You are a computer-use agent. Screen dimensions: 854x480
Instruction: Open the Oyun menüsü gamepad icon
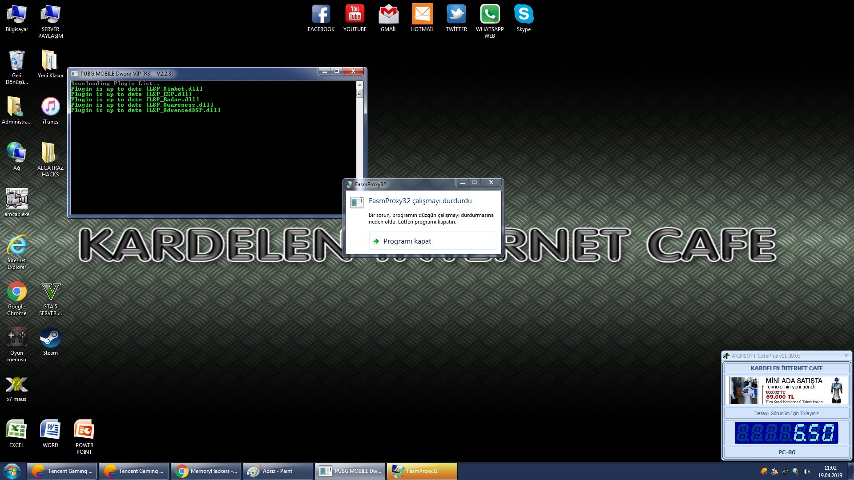pyautogui.click(x=16, y=345)
